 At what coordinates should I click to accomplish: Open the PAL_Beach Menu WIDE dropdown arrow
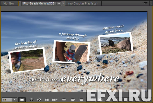[59, 4]
